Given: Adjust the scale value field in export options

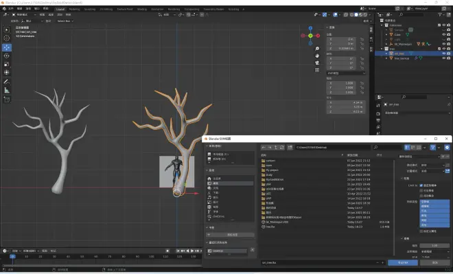Looking at the screenshot, I should (434, 245).
